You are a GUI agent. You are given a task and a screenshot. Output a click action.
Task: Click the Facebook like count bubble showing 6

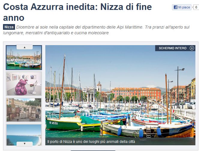tap(196, 7)
